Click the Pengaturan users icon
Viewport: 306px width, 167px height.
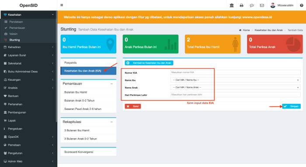pos(5,153)
